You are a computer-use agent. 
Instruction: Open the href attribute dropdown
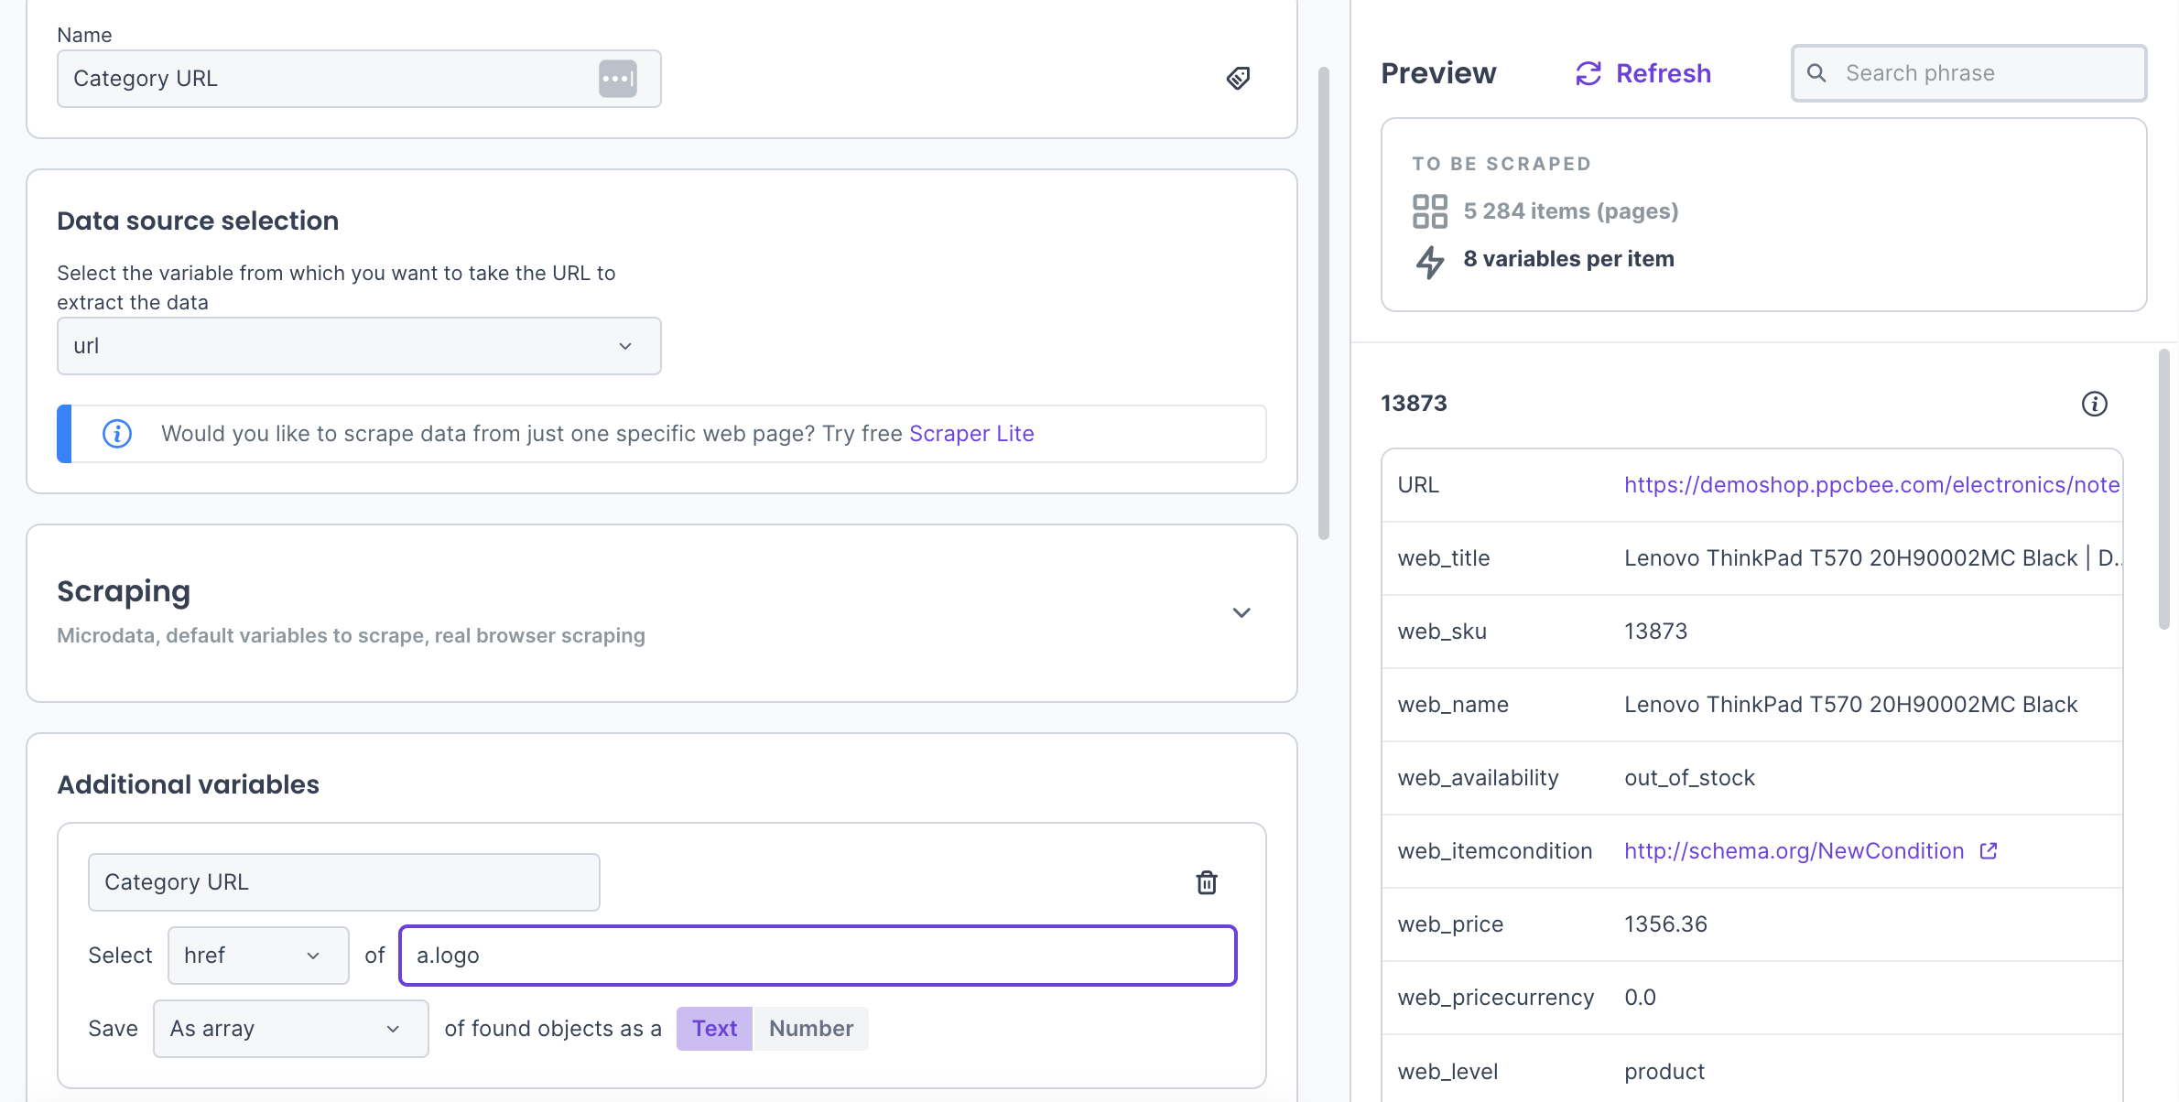pyautogui.click(x=258, y=956)
